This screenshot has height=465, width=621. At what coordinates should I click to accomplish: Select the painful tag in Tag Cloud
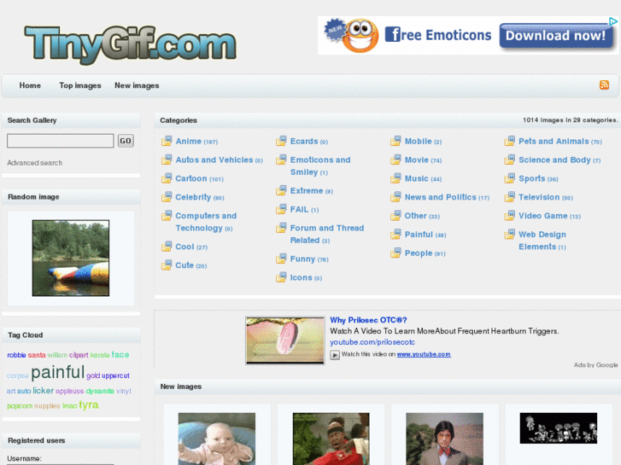[x=58, y=372]
